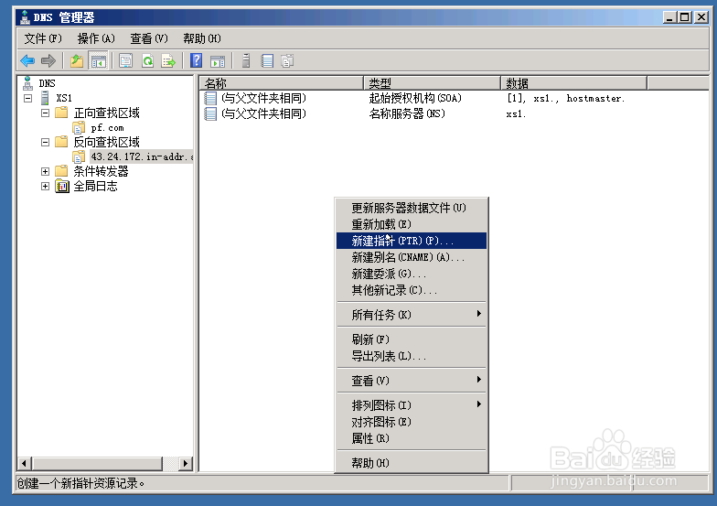Choose 帮助(H) from context menu
Screen dimensions: 717x506
(412, 463)
